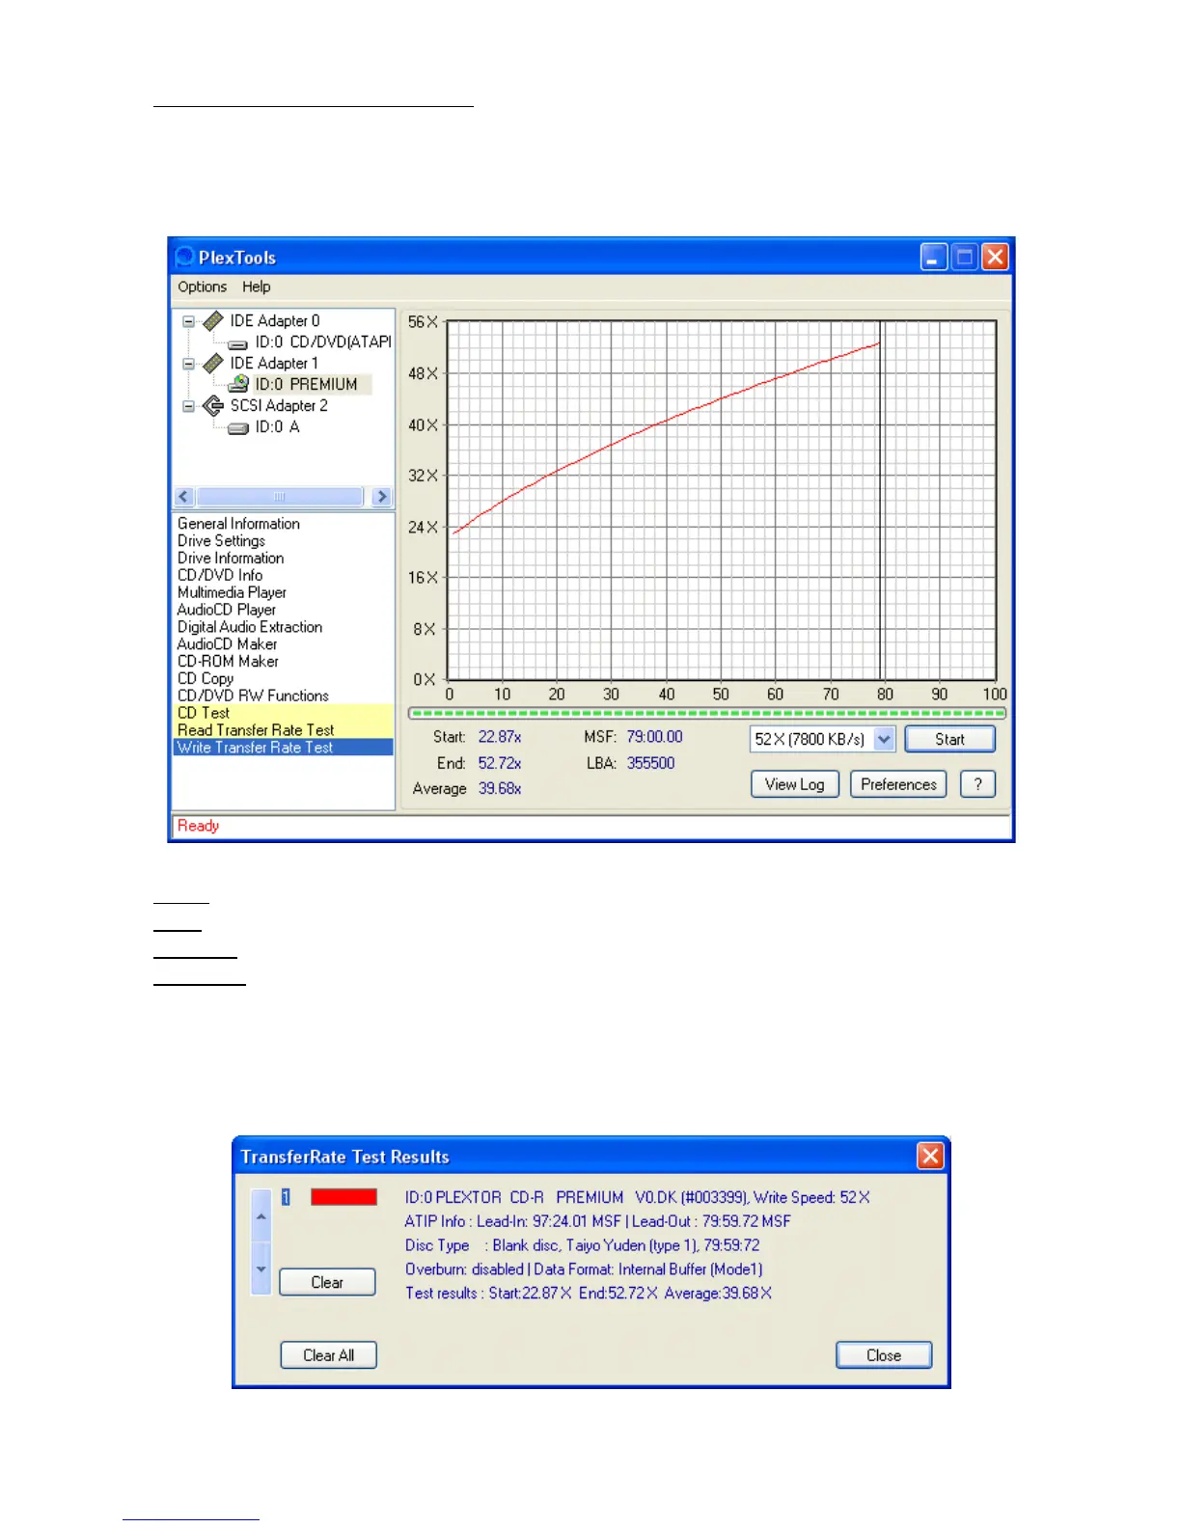Select Drive Settings in function list

221,541
